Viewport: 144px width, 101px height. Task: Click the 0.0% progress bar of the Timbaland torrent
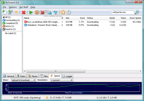click(x=81, y=25)
